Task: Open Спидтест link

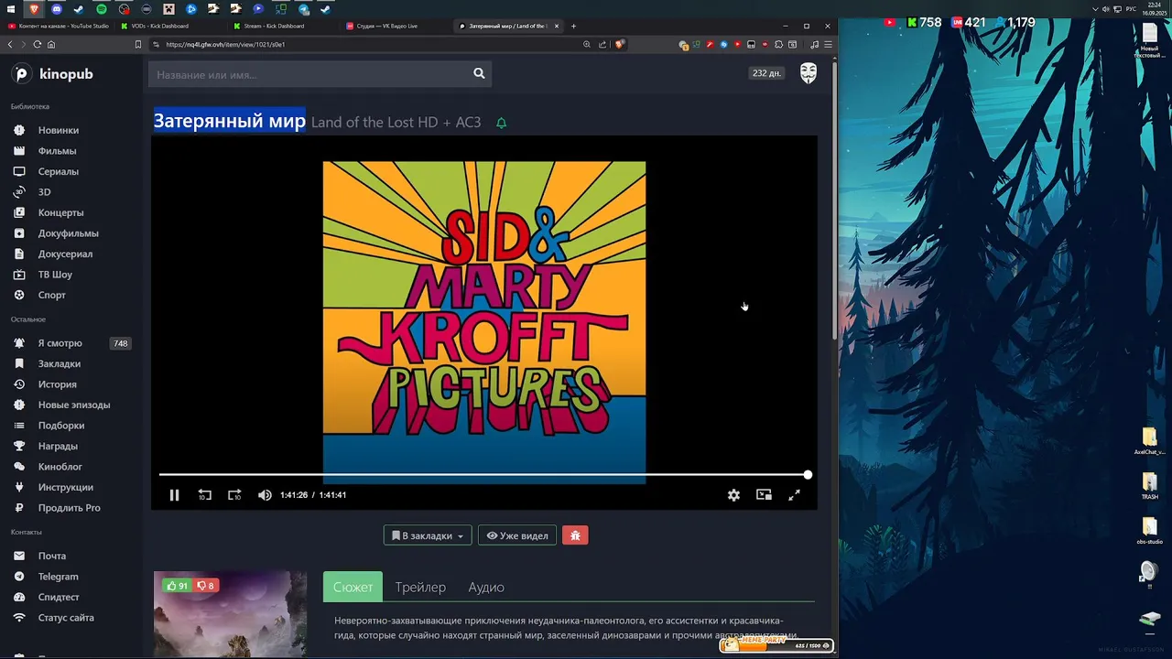Action: [59, 597]
